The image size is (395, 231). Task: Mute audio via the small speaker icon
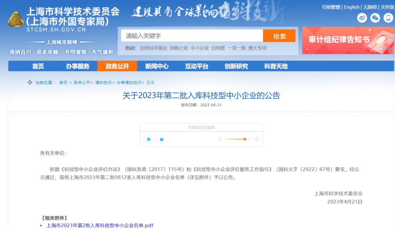pos(219,139)
